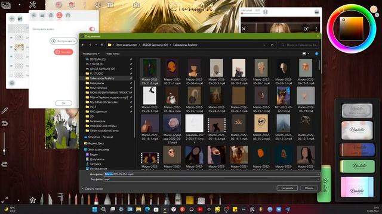Toggle visibility eye of the fifth layer

click(11, 66)
